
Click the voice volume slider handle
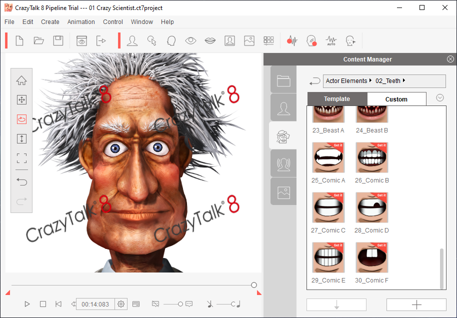tap(180, 304)
